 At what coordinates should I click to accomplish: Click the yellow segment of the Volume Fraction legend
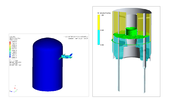coord(99,22)
